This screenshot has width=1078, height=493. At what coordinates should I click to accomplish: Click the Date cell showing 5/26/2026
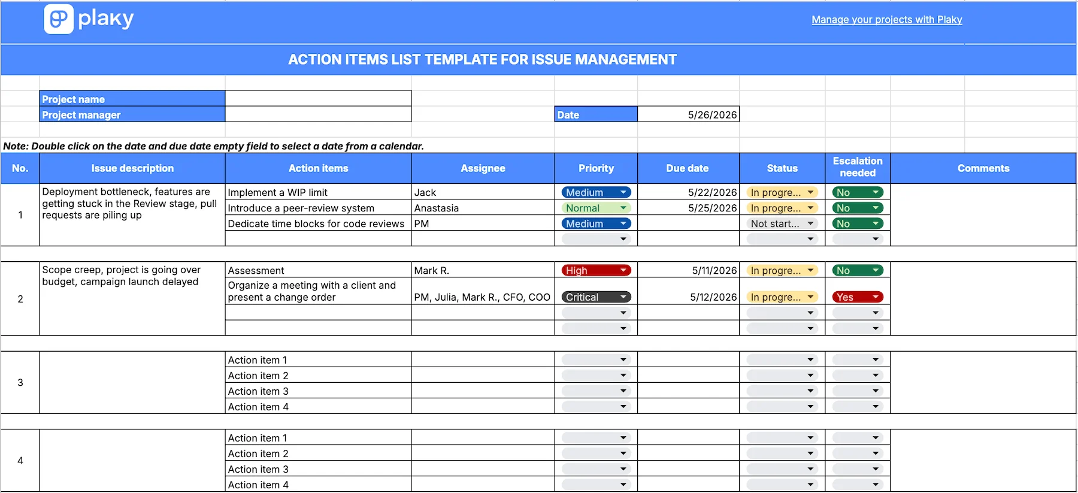coord(689,114)
